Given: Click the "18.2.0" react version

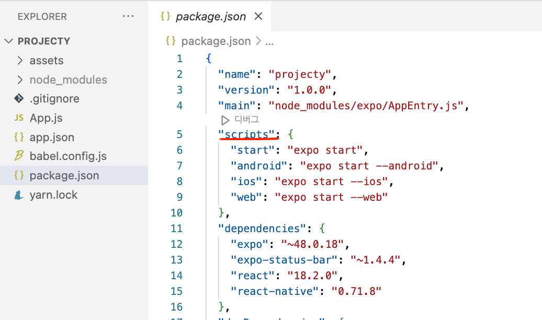Looking at the screenshot, I should [x=312, y=276].
